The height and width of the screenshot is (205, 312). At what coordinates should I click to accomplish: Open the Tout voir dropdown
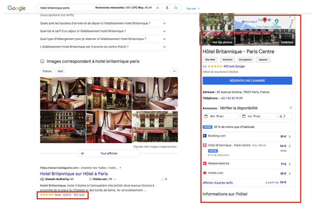[x=193, y=9]
